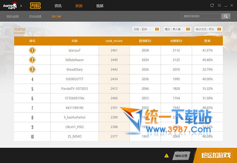Click the rank 2 medal badge
This screenshot has width=237, height=163.
[32, 60]
